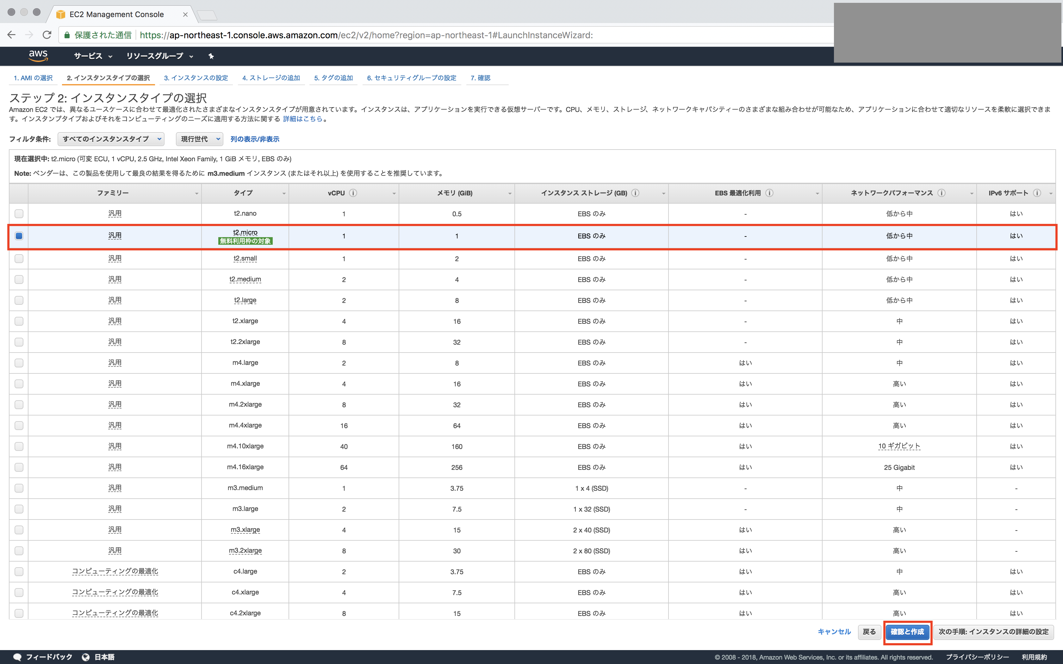The width and height of the screenshot is (1063, 664).
Task: Click the EBS 最適化利用 info icon
Action: coord(769,193)
